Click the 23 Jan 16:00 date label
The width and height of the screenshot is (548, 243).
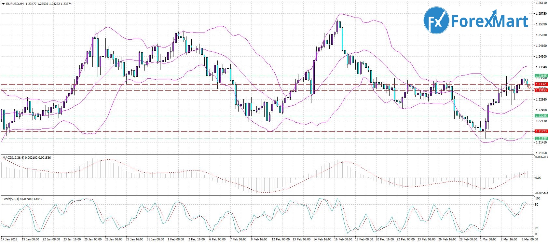tap(72, 239)
